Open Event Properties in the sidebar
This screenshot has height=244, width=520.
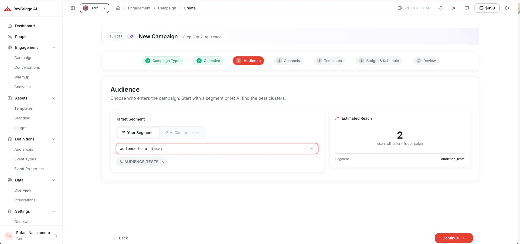tap(29, 169)
